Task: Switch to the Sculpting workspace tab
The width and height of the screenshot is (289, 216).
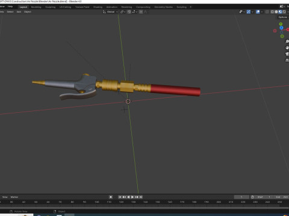Action: 50,7
